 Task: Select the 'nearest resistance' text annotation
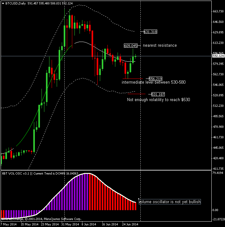click(160, 45)
